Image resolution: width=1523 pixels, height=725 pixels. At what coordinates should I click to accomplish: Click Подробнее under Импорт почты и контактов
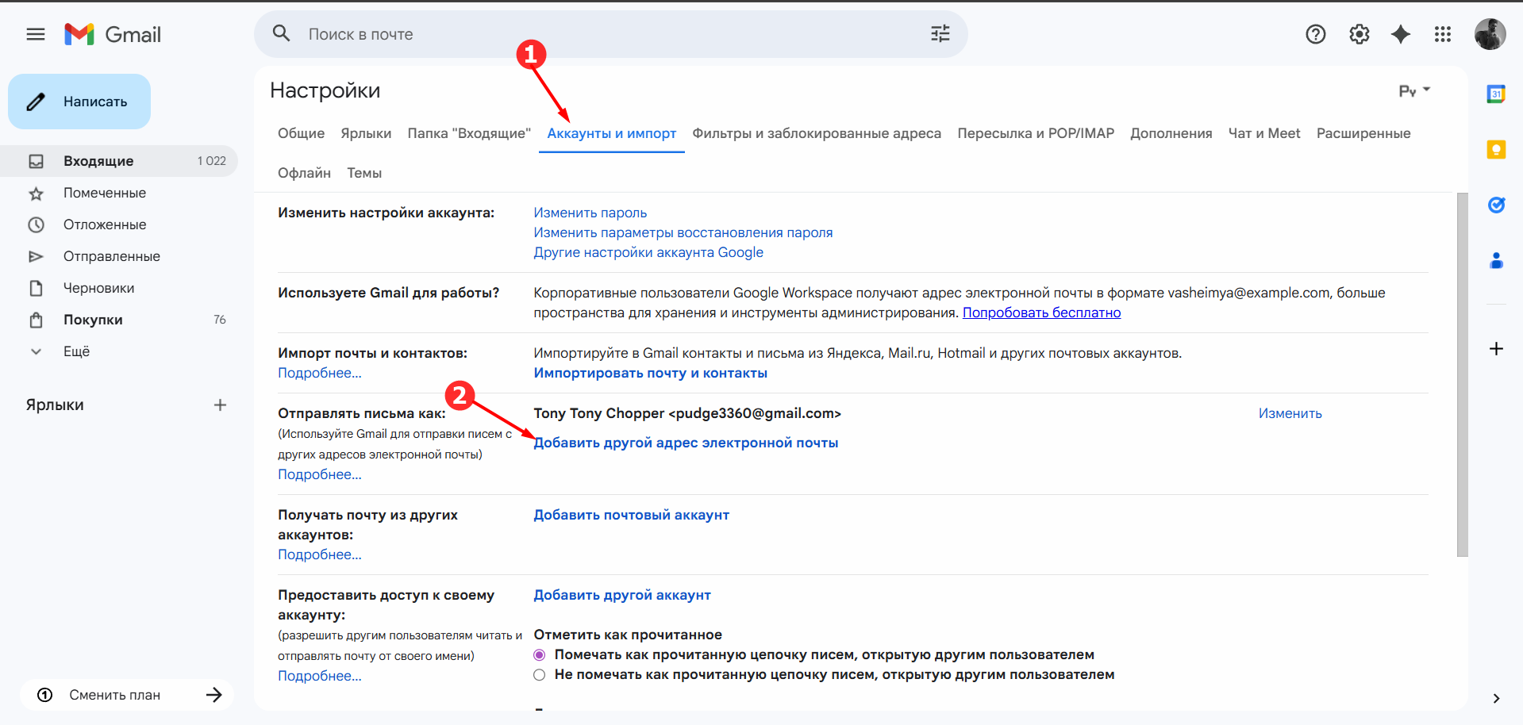[320, 373]
